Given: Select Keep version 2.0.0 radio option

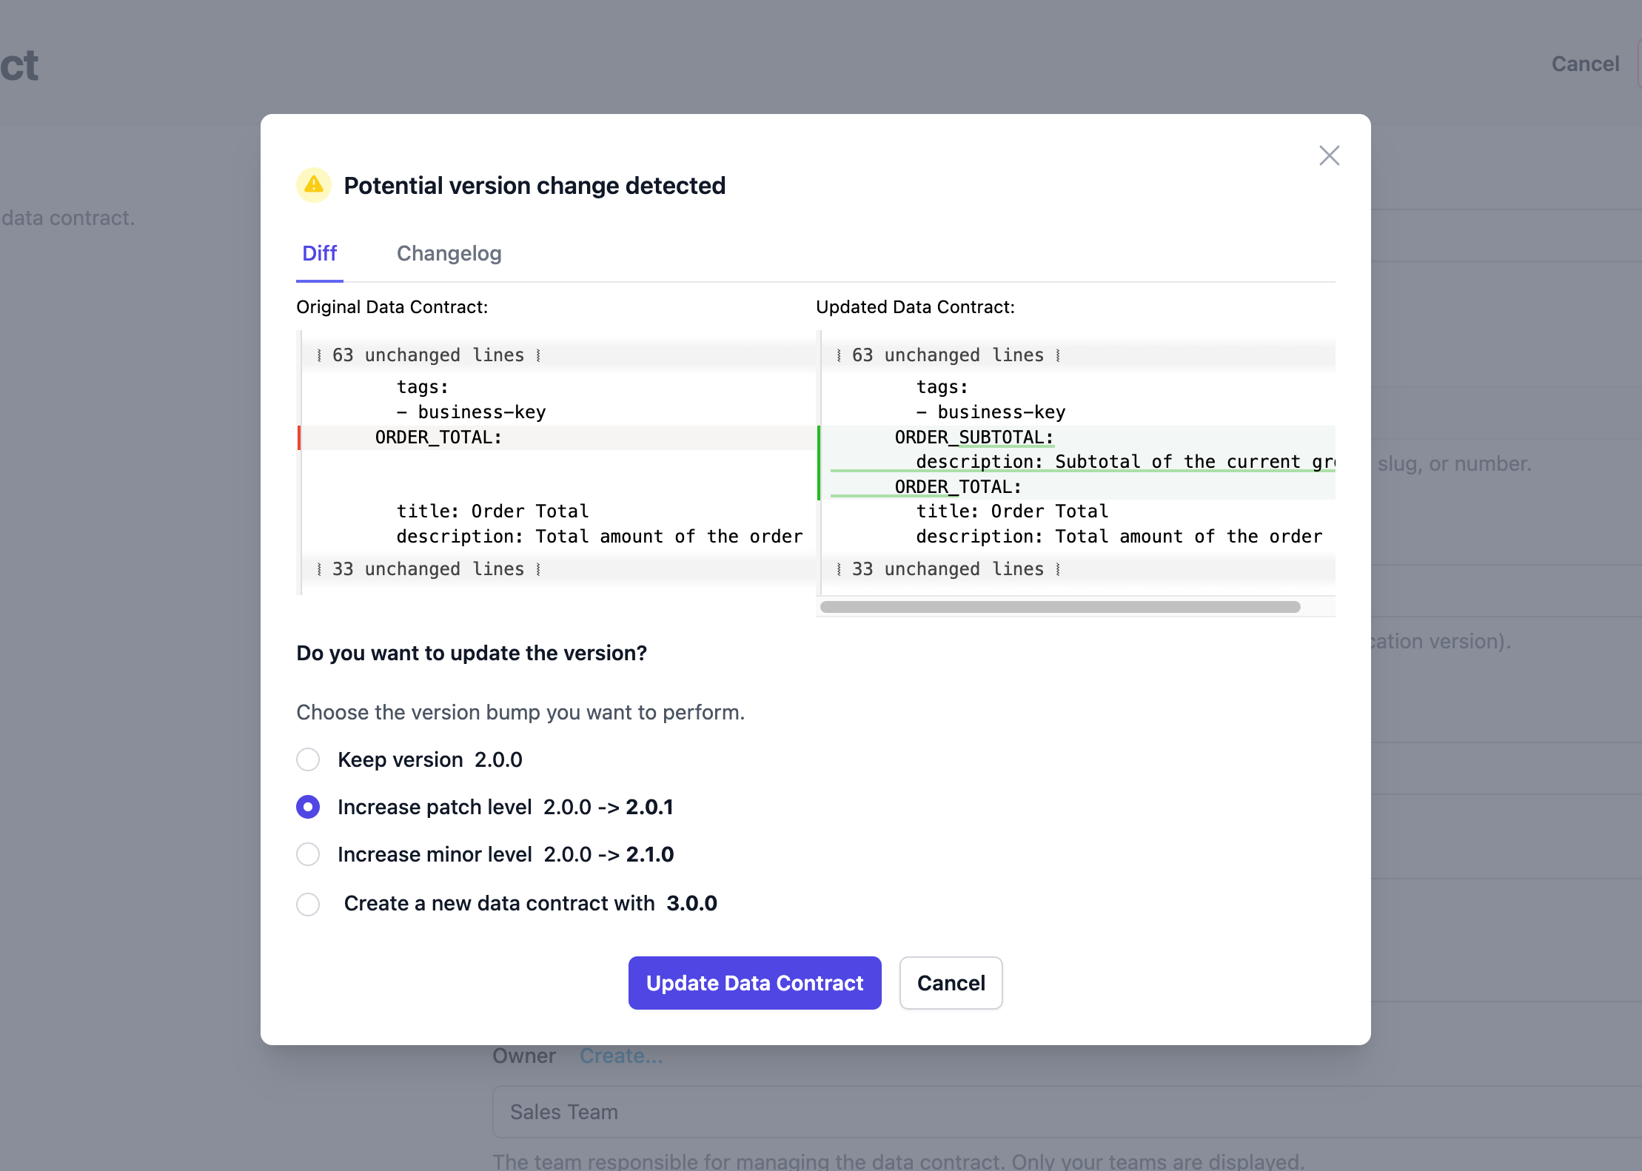Looking at the screenshot, I should 308,759.
